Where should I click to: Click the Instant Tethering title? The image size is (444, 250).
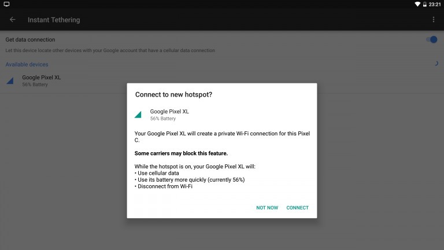(54, 20)
